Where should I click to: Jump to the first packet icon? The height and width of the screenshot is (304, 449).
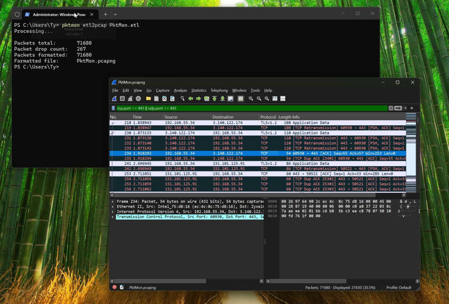pyautogui.click(x=215, y=98)
